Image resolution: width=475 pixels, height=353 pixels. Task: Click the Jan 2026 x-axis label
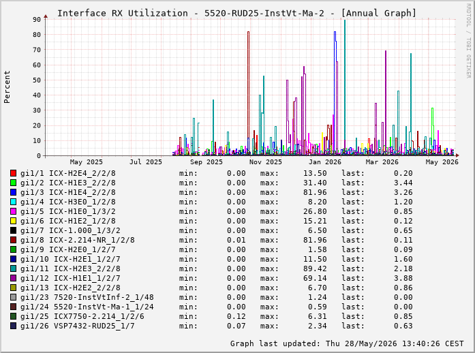(325, 162)
